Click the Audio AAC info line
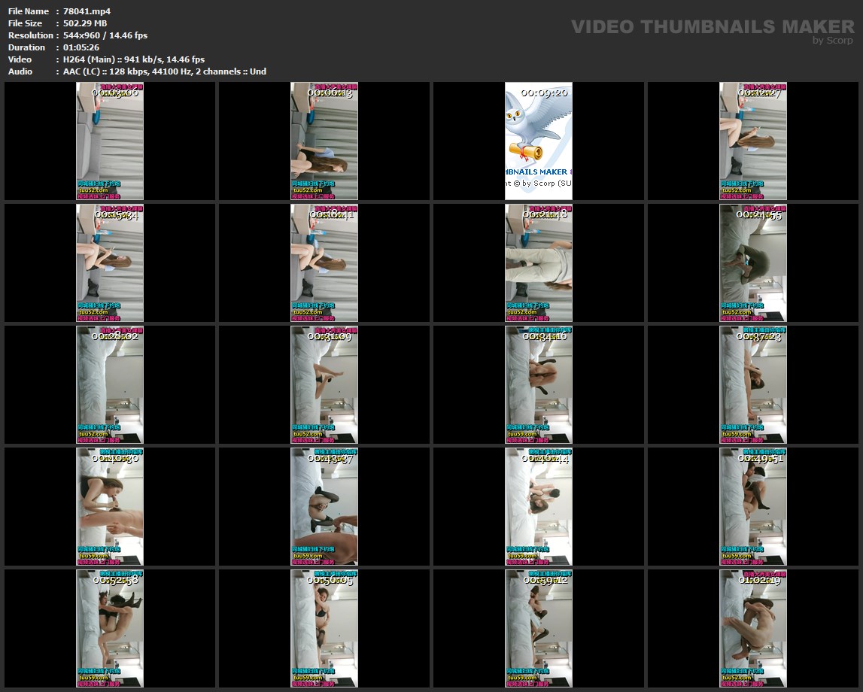This screenshot has width=863, height=692. pos(165,71)
